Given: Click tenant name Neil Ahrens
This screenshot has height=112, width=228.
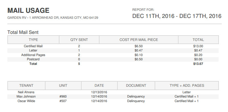Looking at the screenshot, I should coord(26,92).
